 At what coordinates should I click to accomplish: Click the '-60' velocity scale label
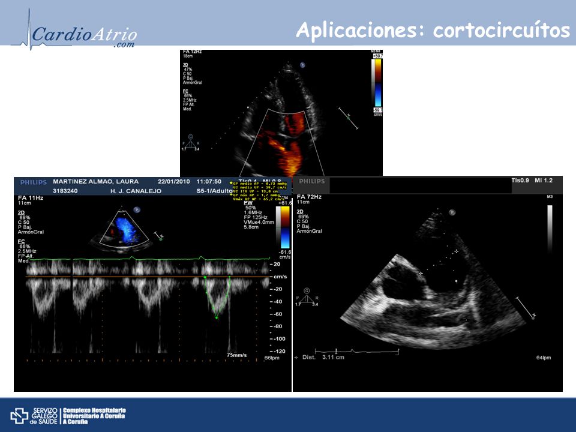[278, 314]
